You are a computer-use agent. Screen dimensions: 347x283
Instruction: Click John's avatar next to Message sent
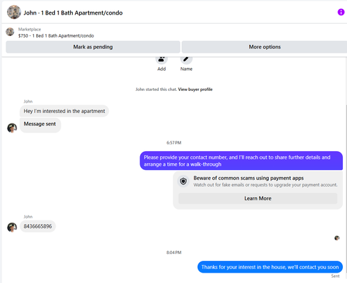coord(12,128)
